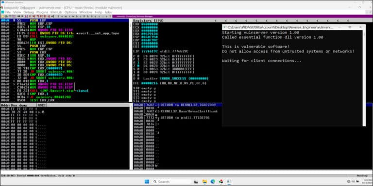The width and height of the screenshot is (373, 186).
Task: Click the purple Immunity Consulting Services Manager banner
Action: (x=242, y=16)
